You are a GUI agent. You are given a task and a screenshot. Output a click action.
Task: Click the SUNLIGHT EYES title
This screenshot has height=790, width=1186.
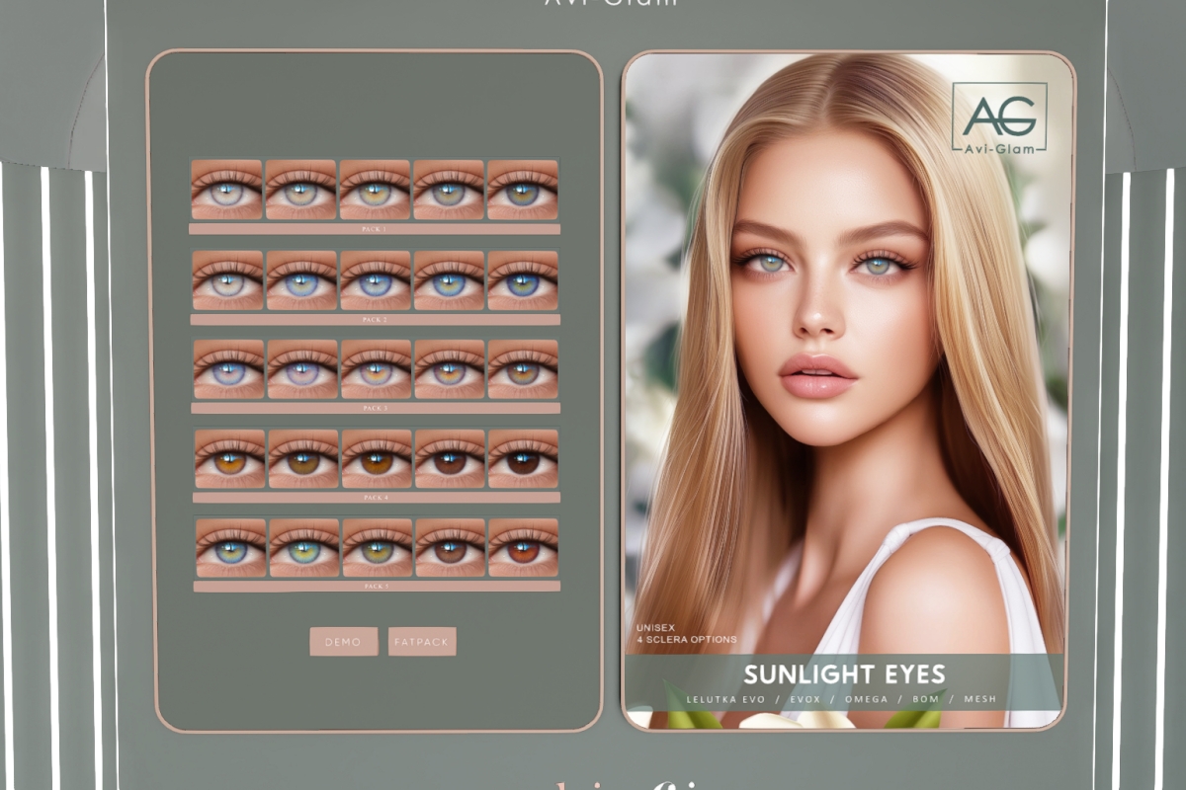point(844,674)
